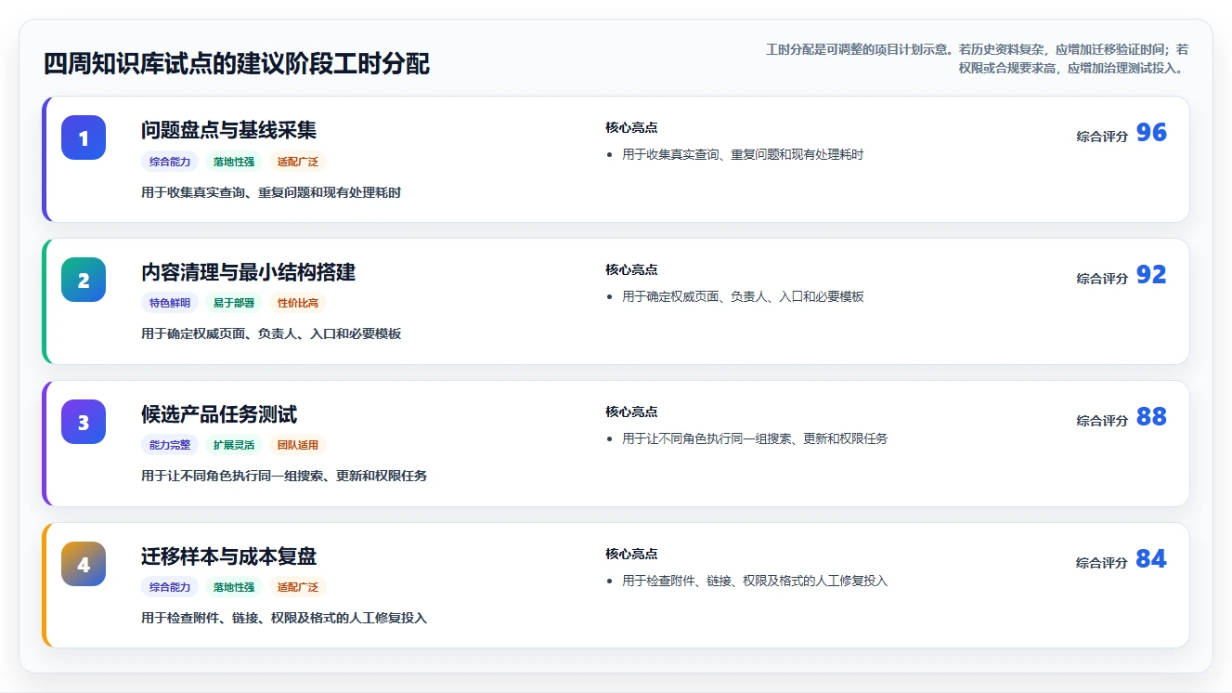Click the score value 96
The image size is (1232, 693).
(1151, 133)
